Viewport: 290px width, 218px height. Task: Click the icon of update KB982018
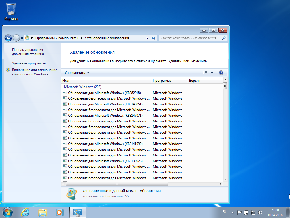point(65,93)
